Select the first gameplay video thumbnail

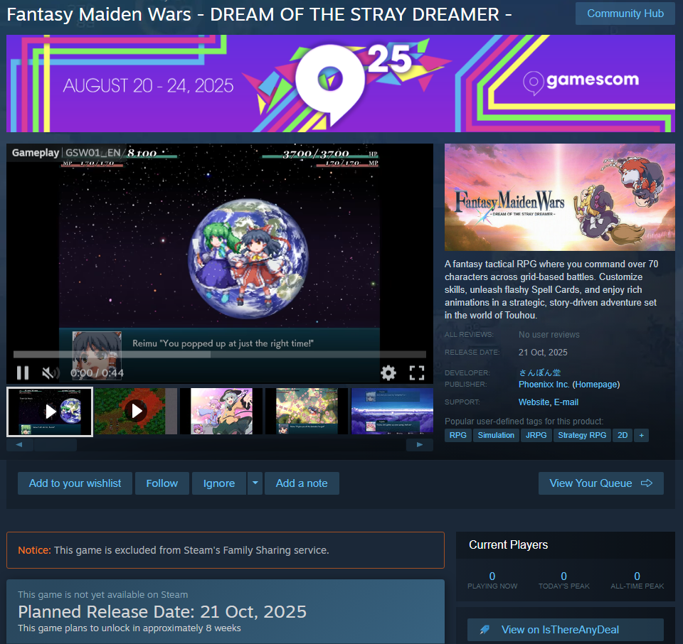point(50,412)
